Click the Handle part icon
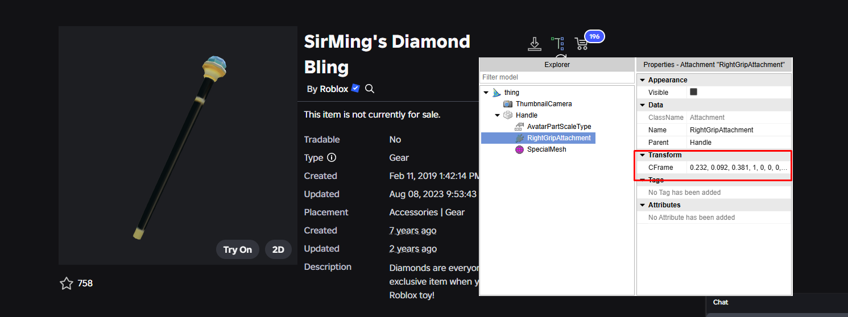848x317 pixels. [508, 115]
